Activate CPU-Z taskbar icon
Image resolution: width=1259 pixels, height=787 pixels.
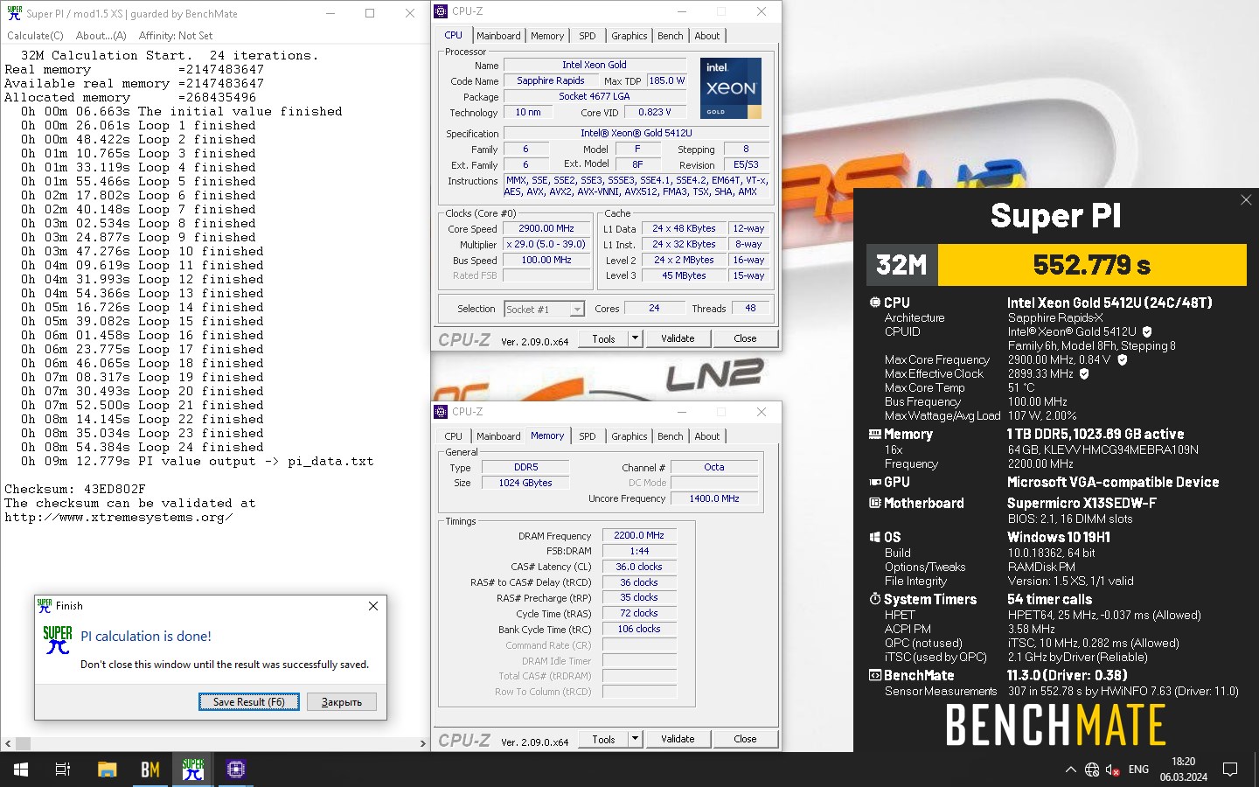coord(236,770)
